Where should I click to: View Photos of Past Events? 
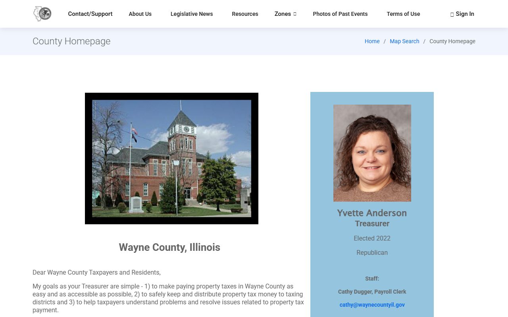pos(340,14)
